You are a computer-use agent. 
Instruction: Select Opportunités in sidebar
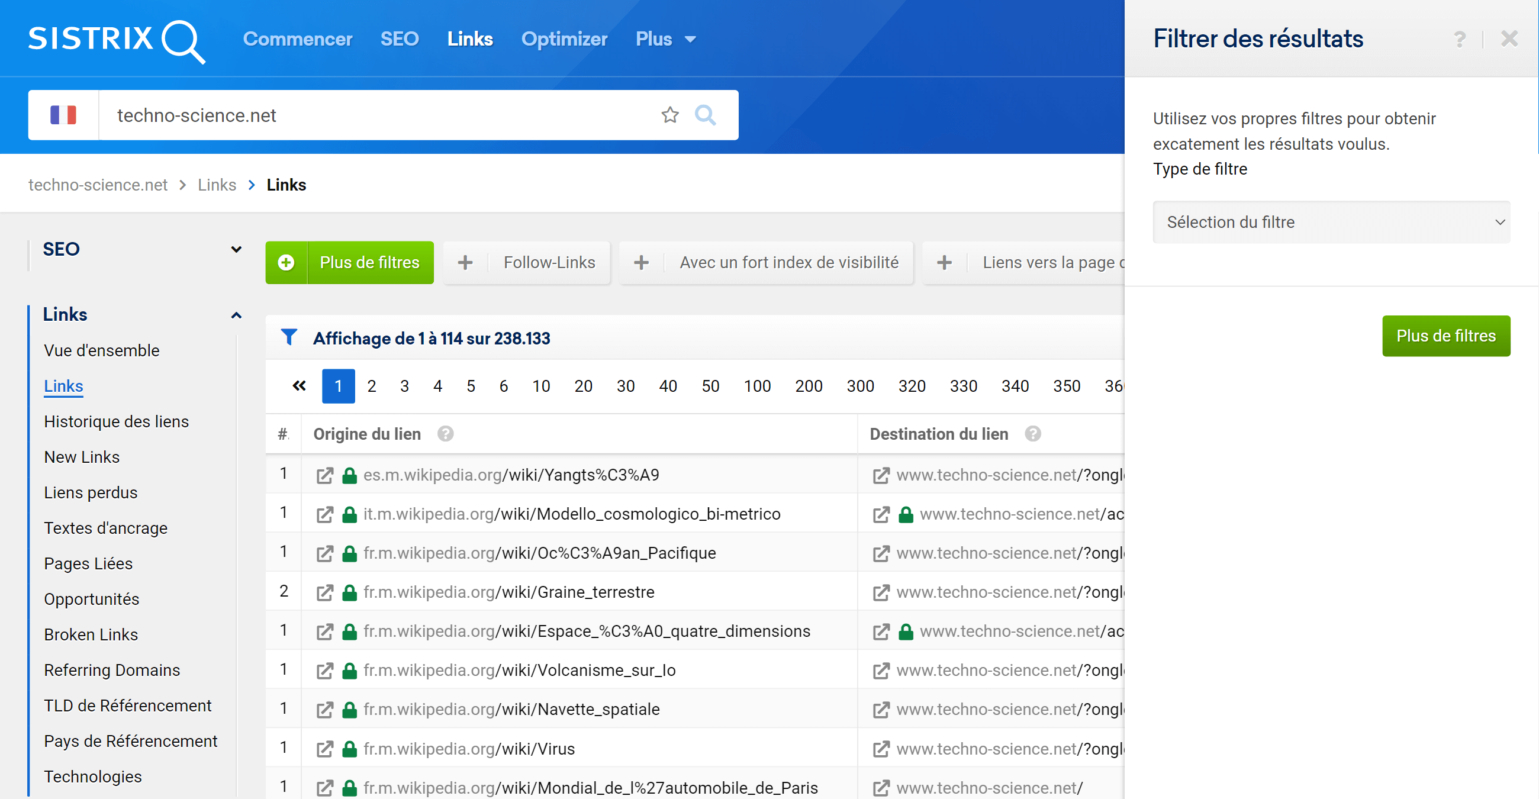tap(91, 599)
